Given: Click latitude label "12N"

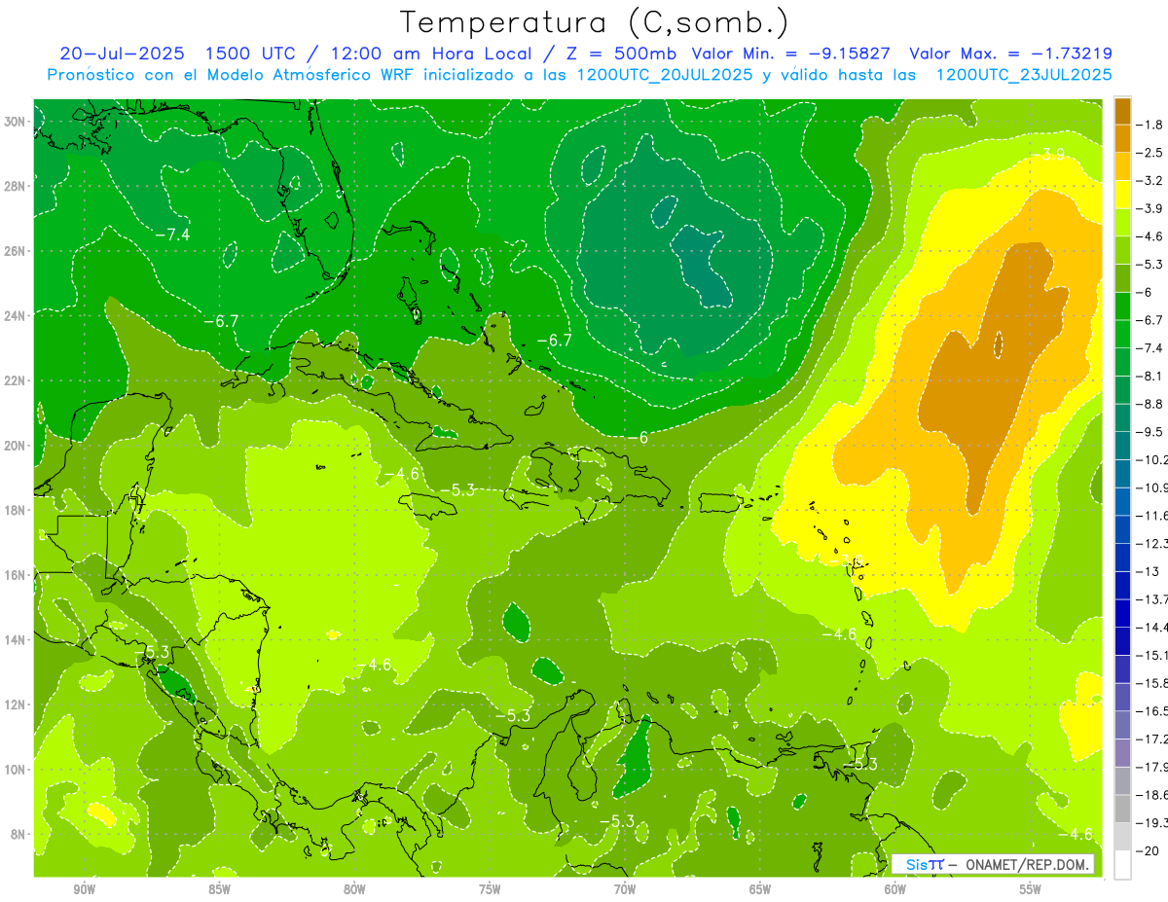Looking at the screenshot, I should point(16,704).
